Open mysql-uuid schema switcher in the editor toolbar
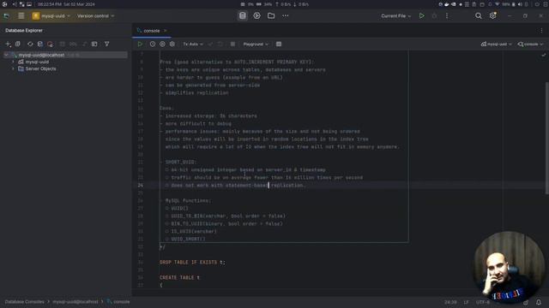The width and height of the screenshot is (549, 308). [496, 44]
